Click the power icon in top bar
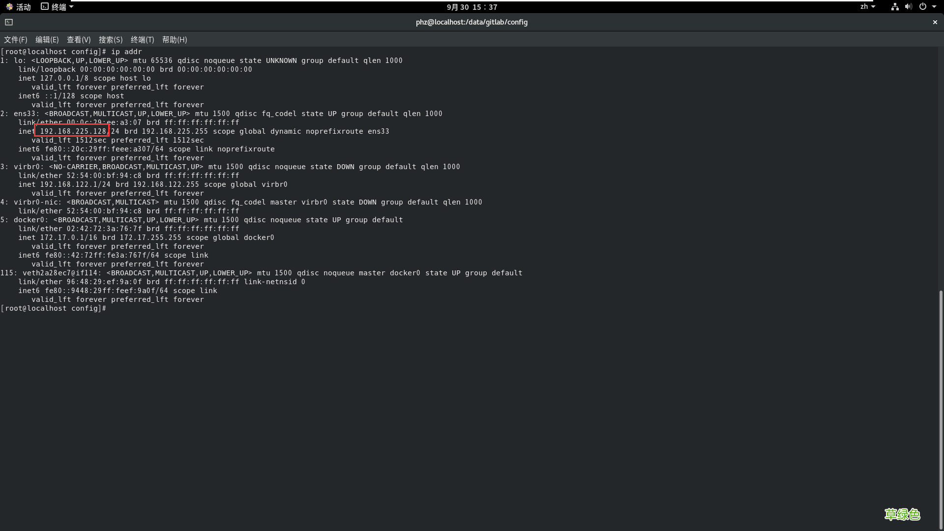 coord(923,7)
